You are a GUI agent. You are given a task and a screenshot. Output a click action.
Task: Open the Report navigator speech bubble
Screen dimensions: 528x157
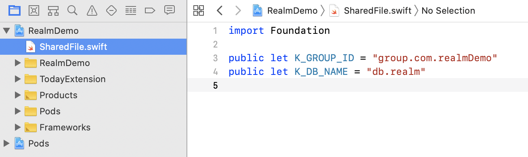pyautogui.click(x=169, y=10)
